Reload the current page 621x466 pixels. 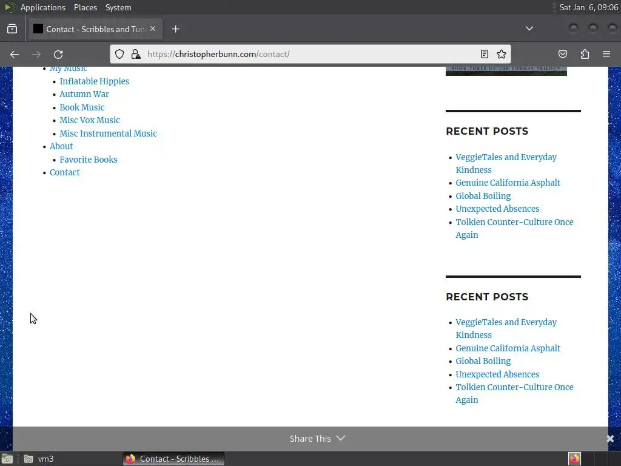[58, 54]
